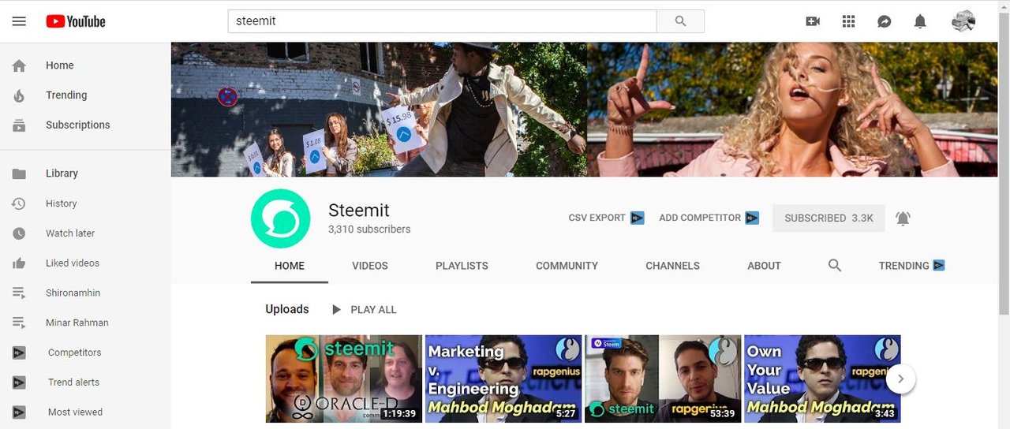Open the YouTube apps grid icon
1010x429 pixels.
click(848, 21)
